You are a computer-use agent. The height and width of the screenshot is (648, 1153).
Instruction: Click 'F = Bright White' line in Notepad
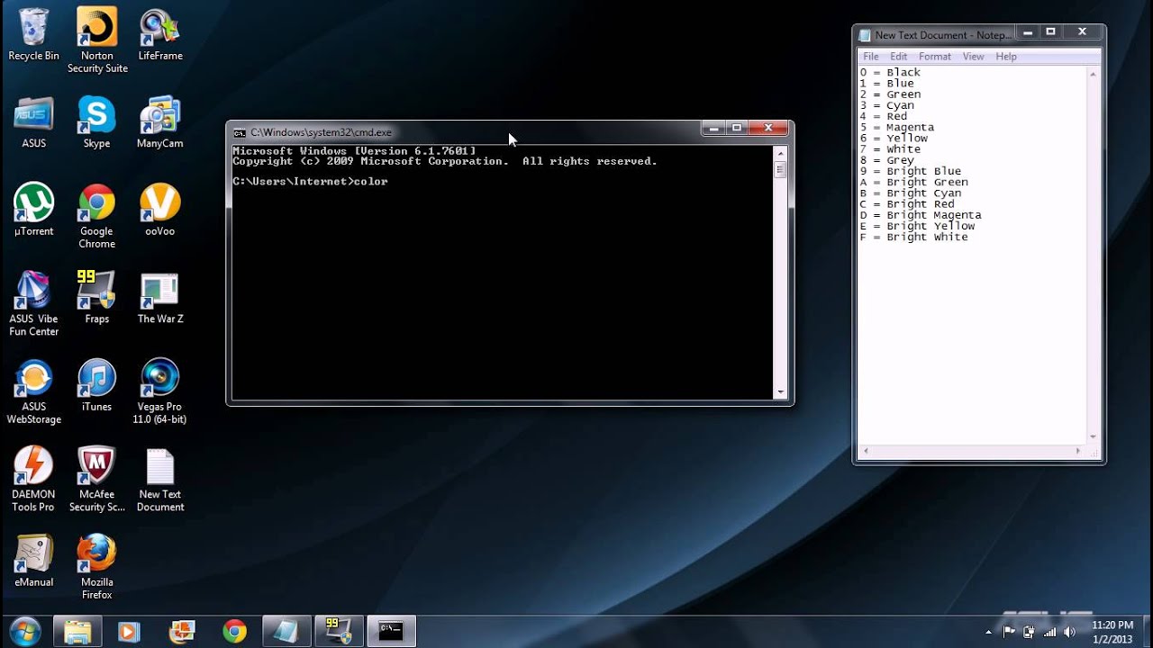pos(914,237)
